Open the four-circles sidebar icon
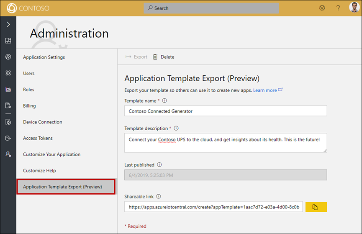The image size is (362, 234). coord(8,73)
